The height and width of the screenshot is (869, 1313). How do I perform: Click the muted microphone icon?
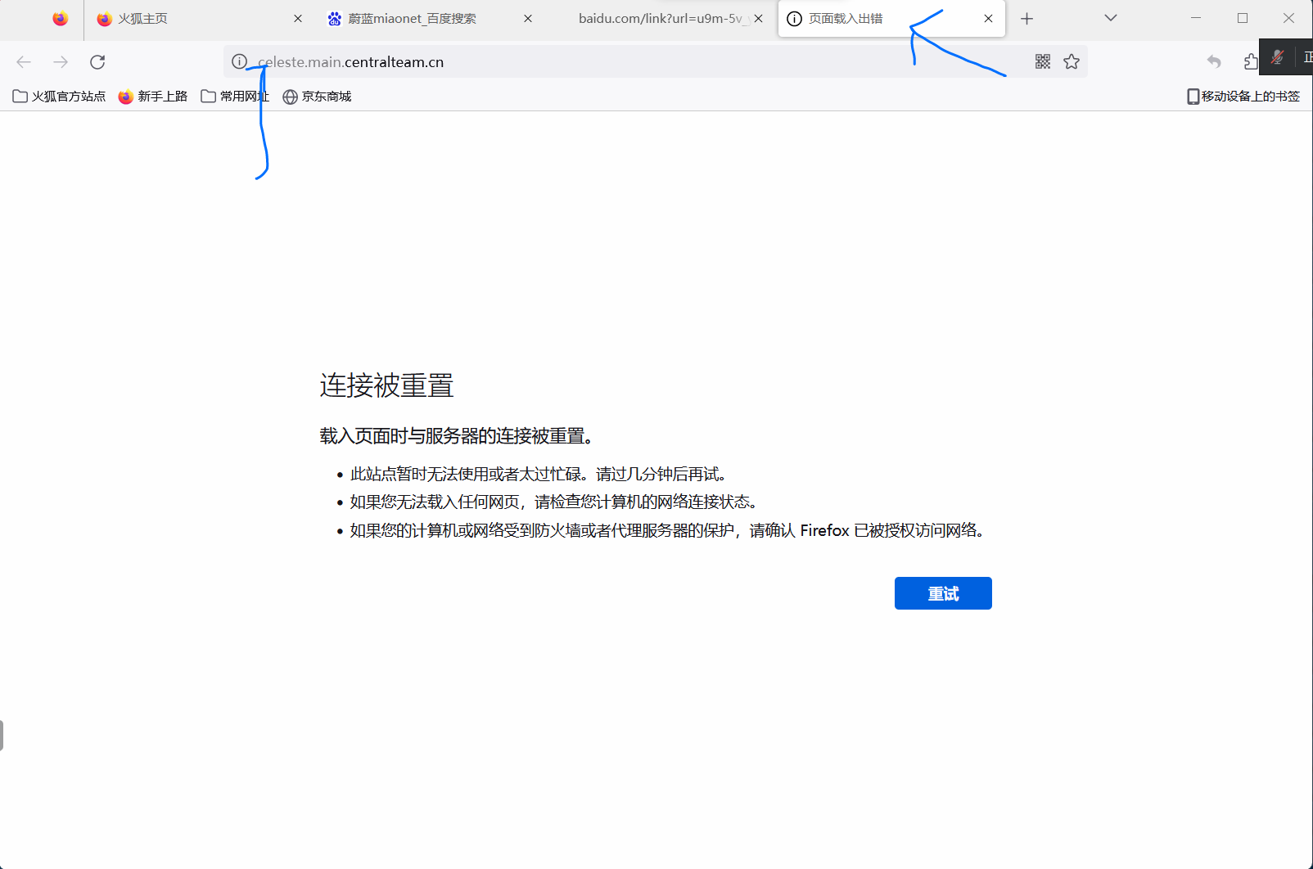click(1277, 57)
